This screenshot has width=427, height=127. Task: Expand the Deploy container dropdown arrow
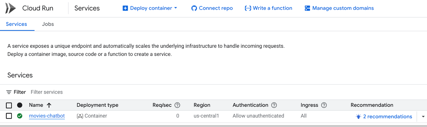click(x=176, y=8)
